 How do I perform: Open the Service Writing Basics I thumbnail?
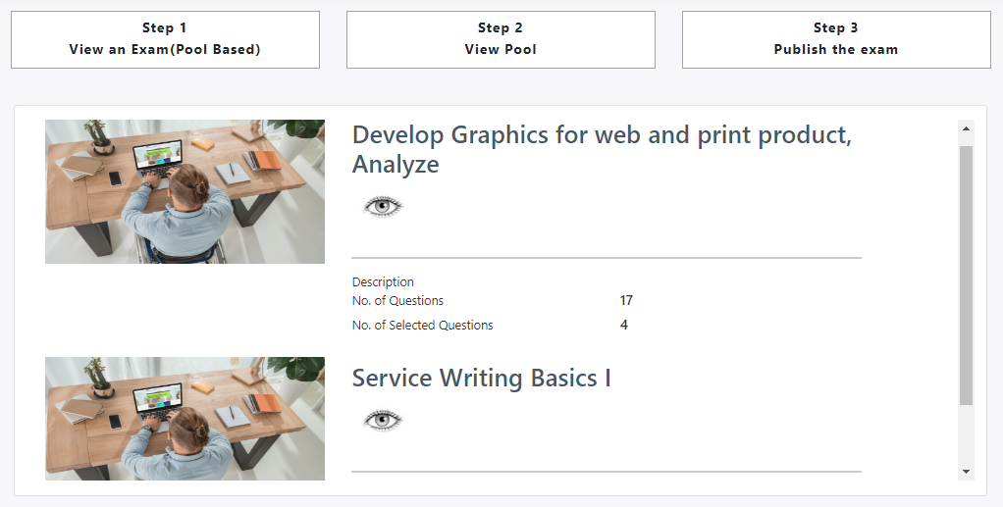(x=185, y=419)
